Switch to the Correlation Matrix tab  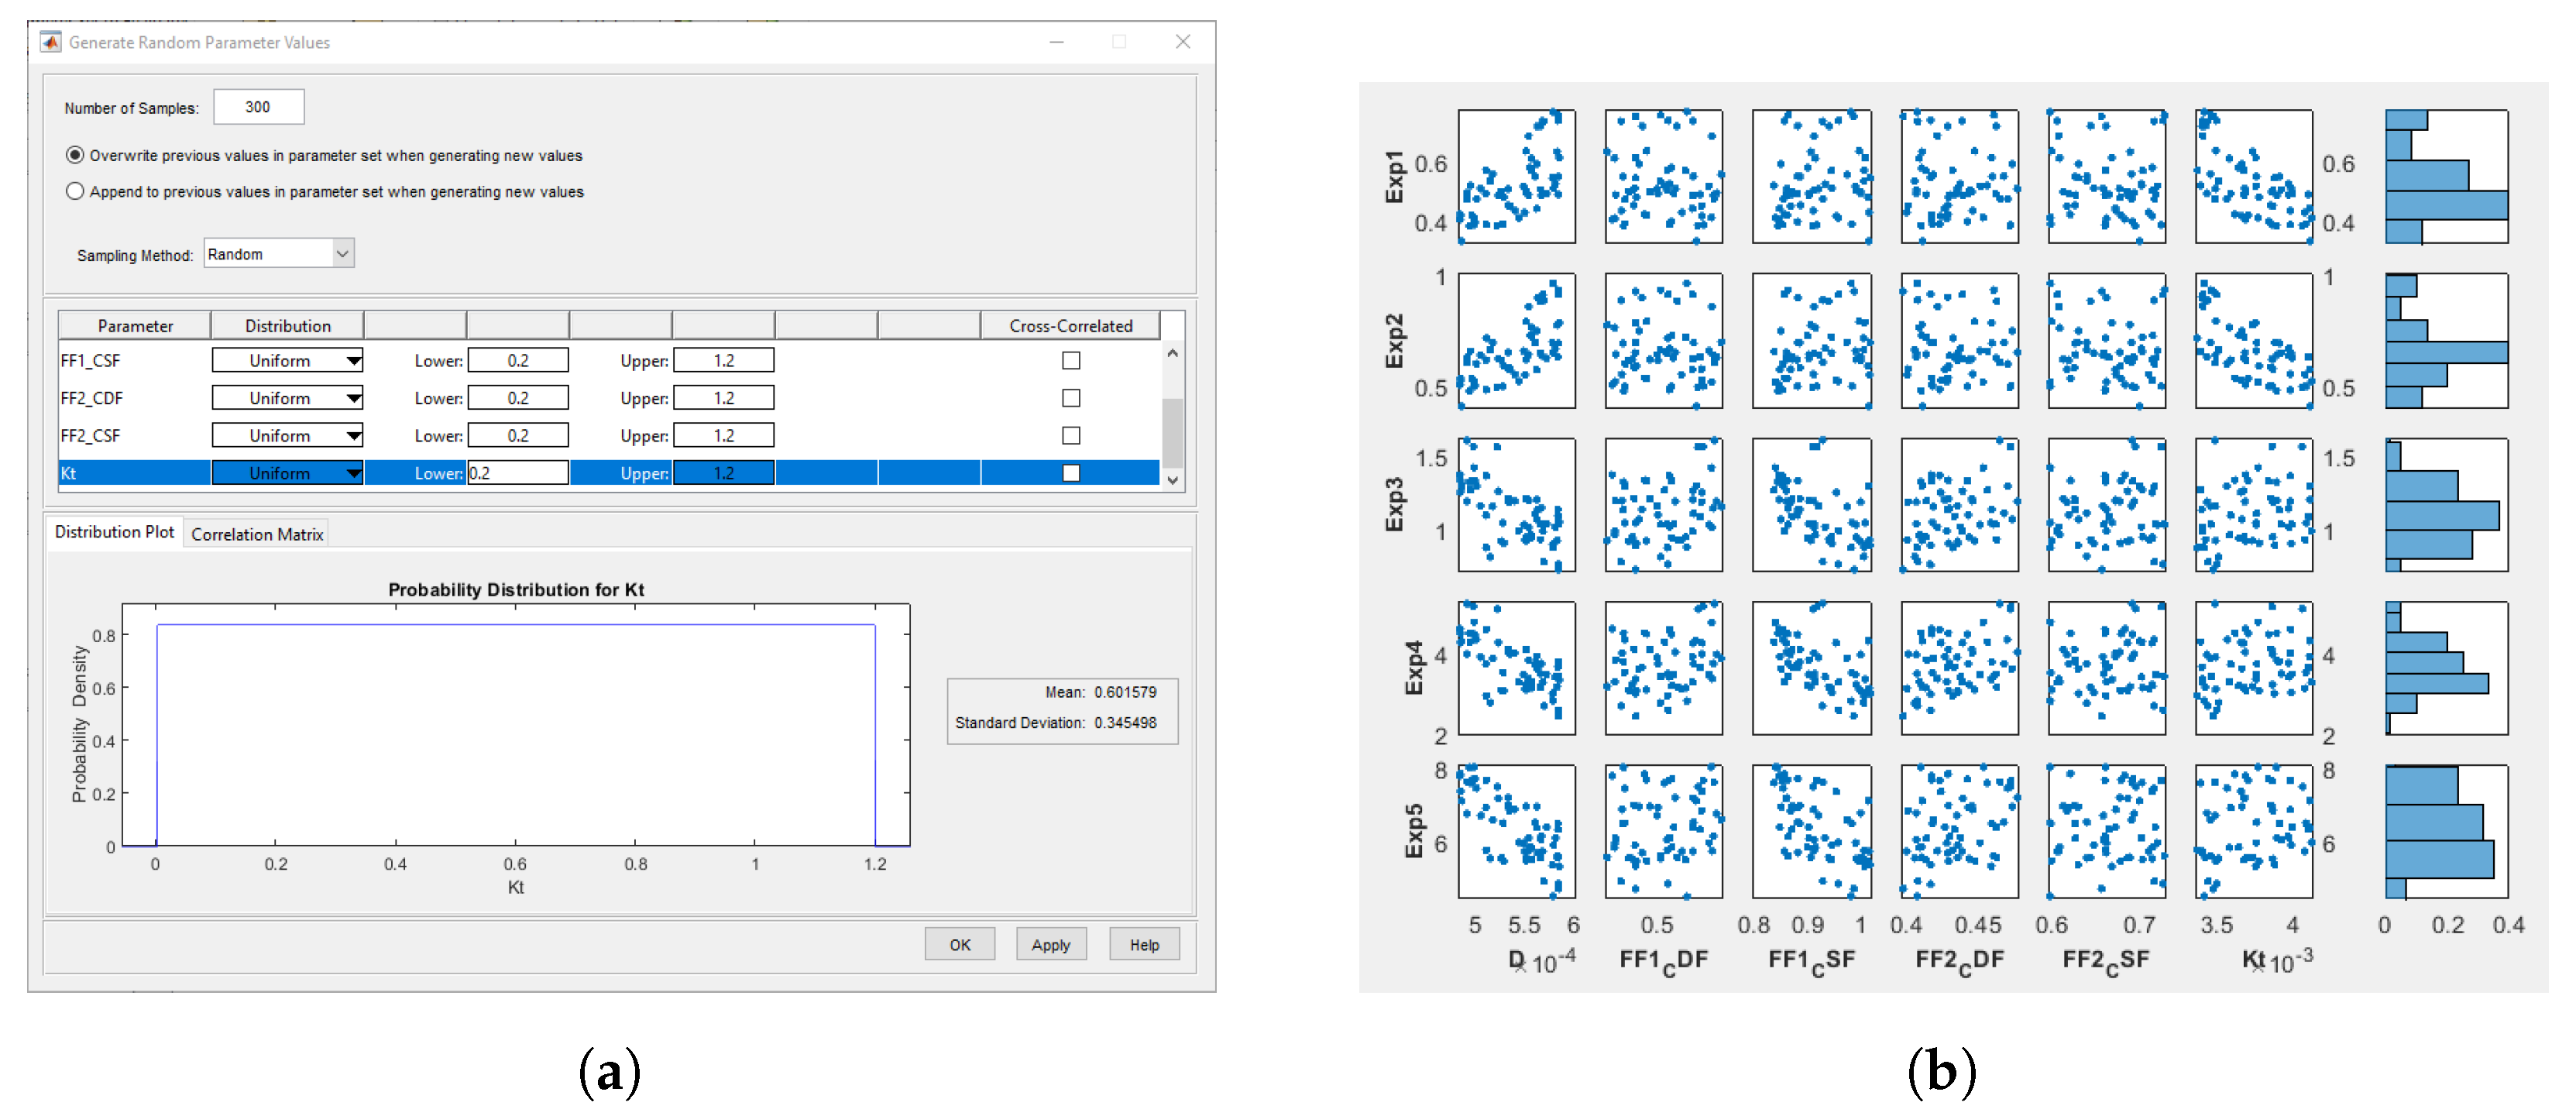point(257,534)
